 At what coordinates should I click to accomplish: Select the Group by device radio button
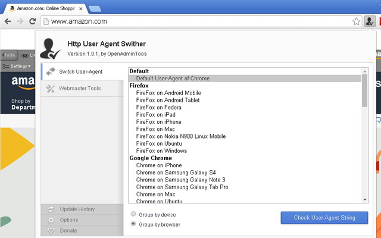coord(133,214)
